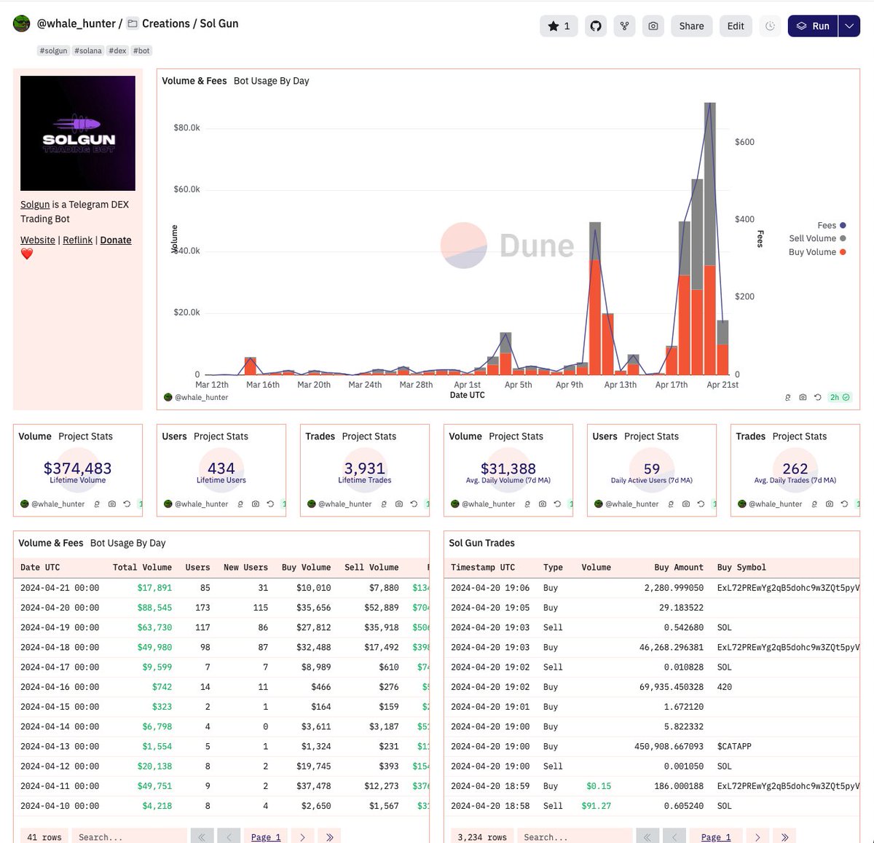
Task: Click the link icon on the Lifetime Users card
Action: [x=240, y=503]
